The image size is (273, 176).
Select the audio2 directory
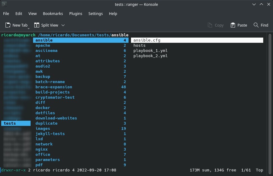(81, 66)
